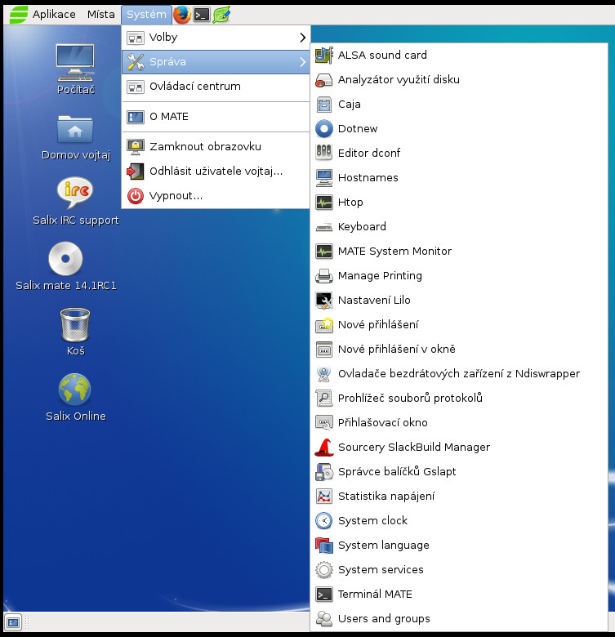Image resolution: width=615 pixels, height=637 pixels.
Task: Click the Caja file cabinet icon
Action: tap(323, 104)
